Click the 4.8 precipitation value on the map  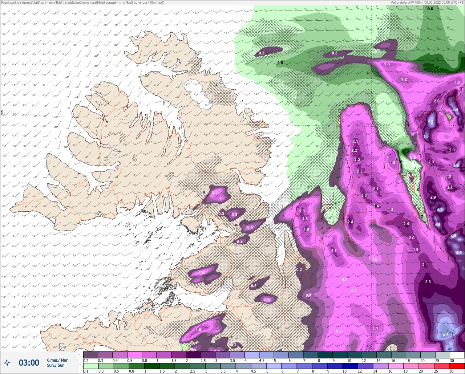pos(453,236)
